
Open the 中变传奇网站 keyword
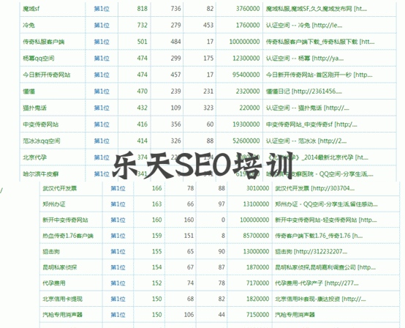tap(40, 124)
